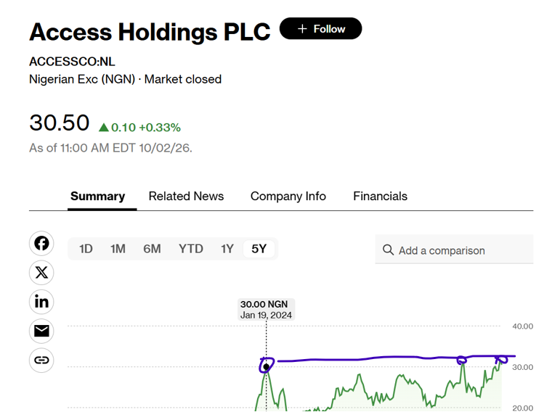Image resolution: width=552 pixels, height=420 pixels.
Task: Share by email envelope icon
Action: pyautogui.click(x=41, y=331)
